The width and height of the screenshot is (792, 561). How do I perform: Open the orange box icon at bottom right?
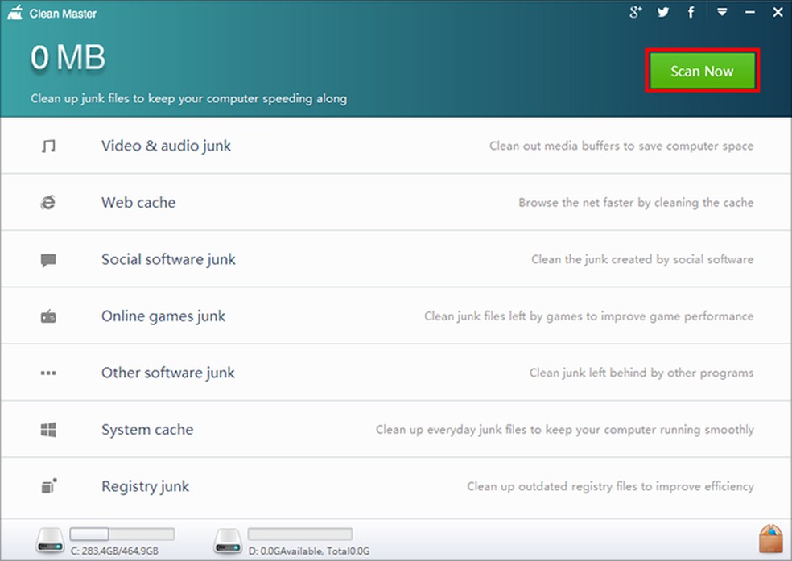point(771,538)
